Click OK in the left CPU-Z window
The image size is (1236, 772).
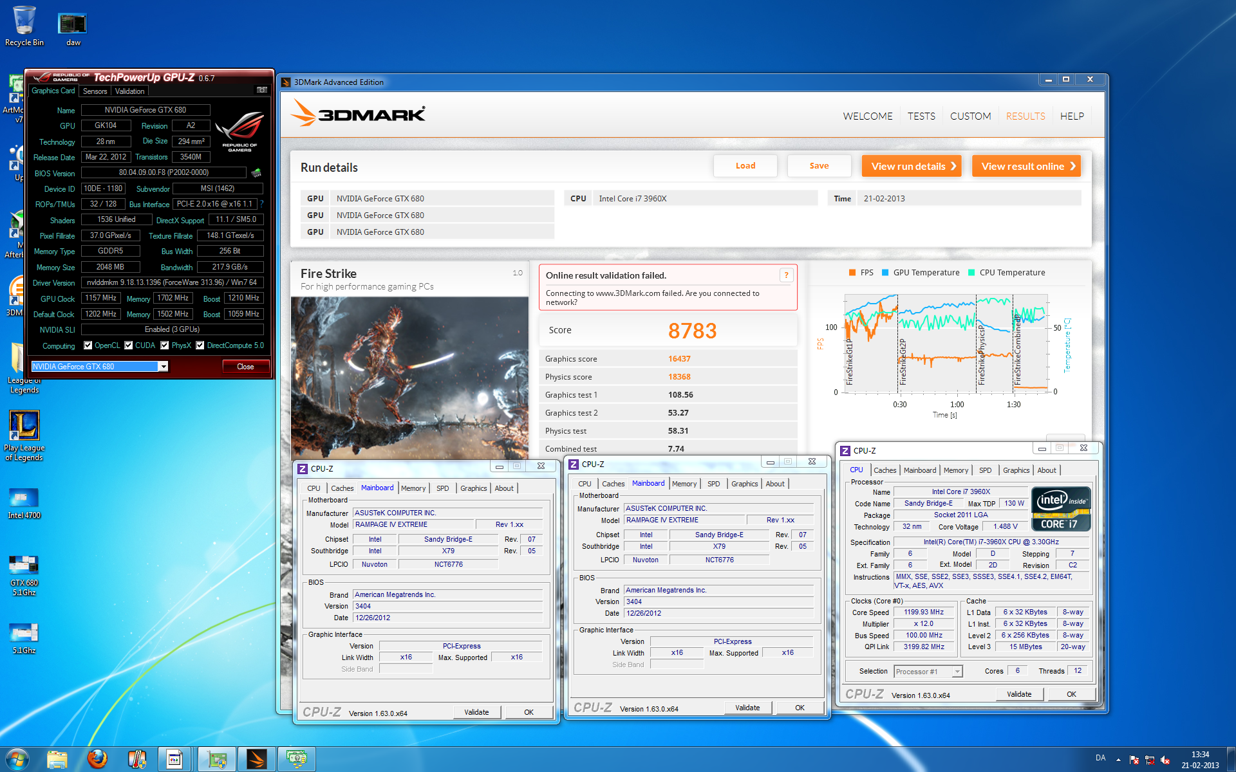[529, 712]
